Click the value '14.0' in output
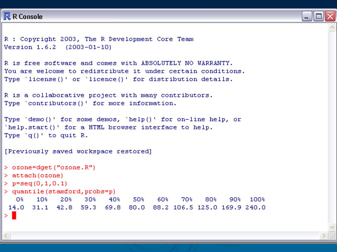337x252 pixels. coord(16,208)
